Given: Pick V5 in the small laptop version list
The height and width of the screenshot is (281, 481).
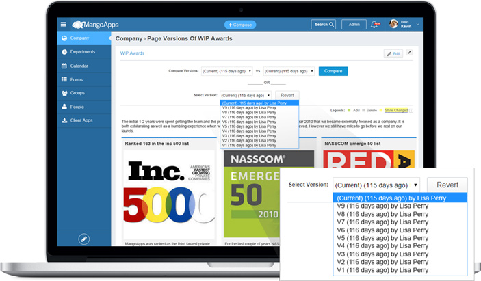Looking at the screenshot, I should pyautogui.click(x=259, y=126).
